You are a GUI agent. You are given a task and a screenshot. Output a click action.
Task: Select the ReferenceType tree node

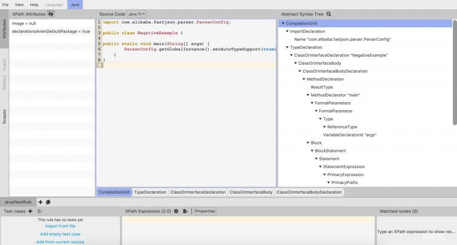tap(342, 127)
